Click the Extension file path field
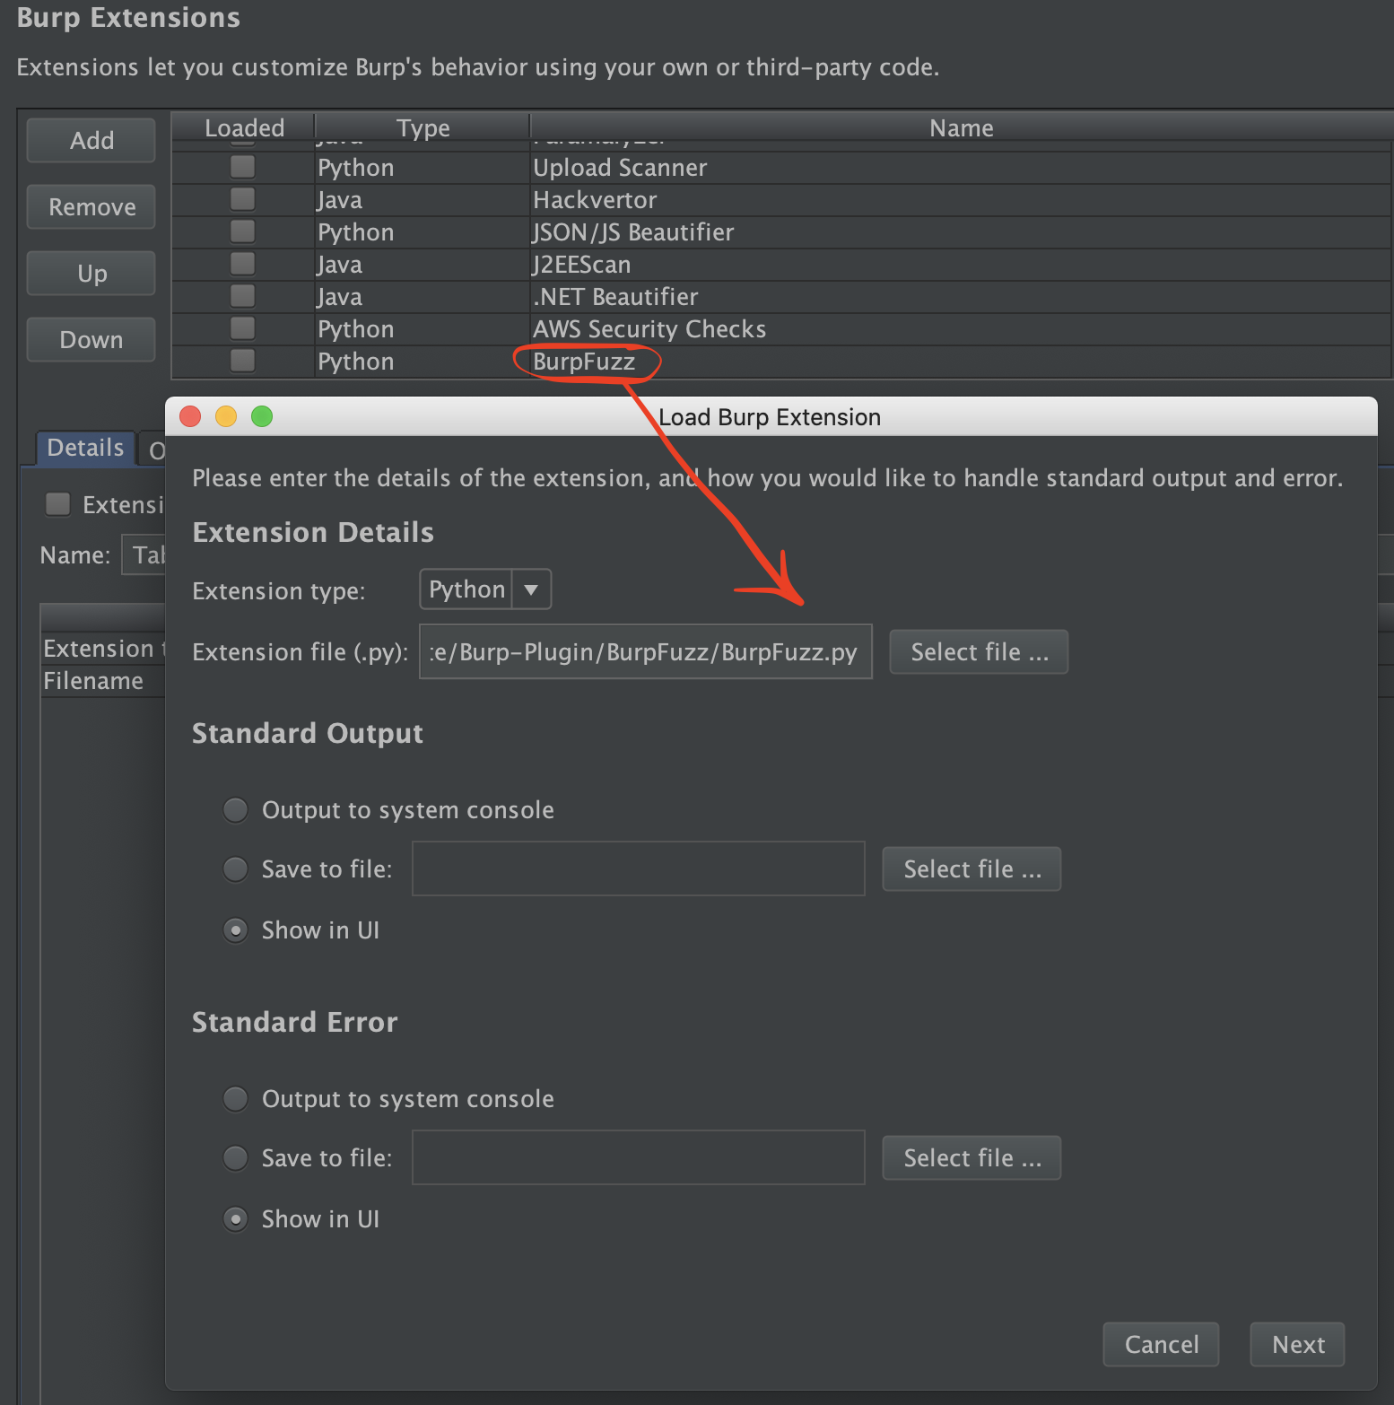 coord(646,651)
